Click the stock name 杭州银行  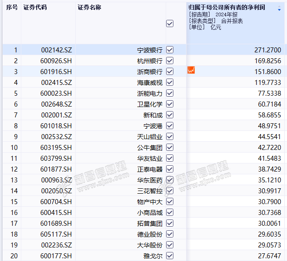coord(150,61)
